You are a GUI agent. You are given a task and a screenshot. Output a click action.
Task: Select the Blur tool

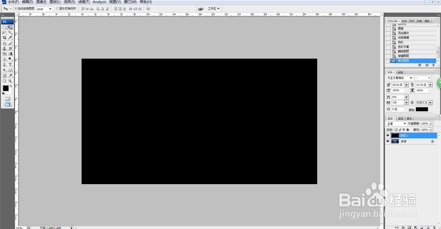click(x=4, y=59)
